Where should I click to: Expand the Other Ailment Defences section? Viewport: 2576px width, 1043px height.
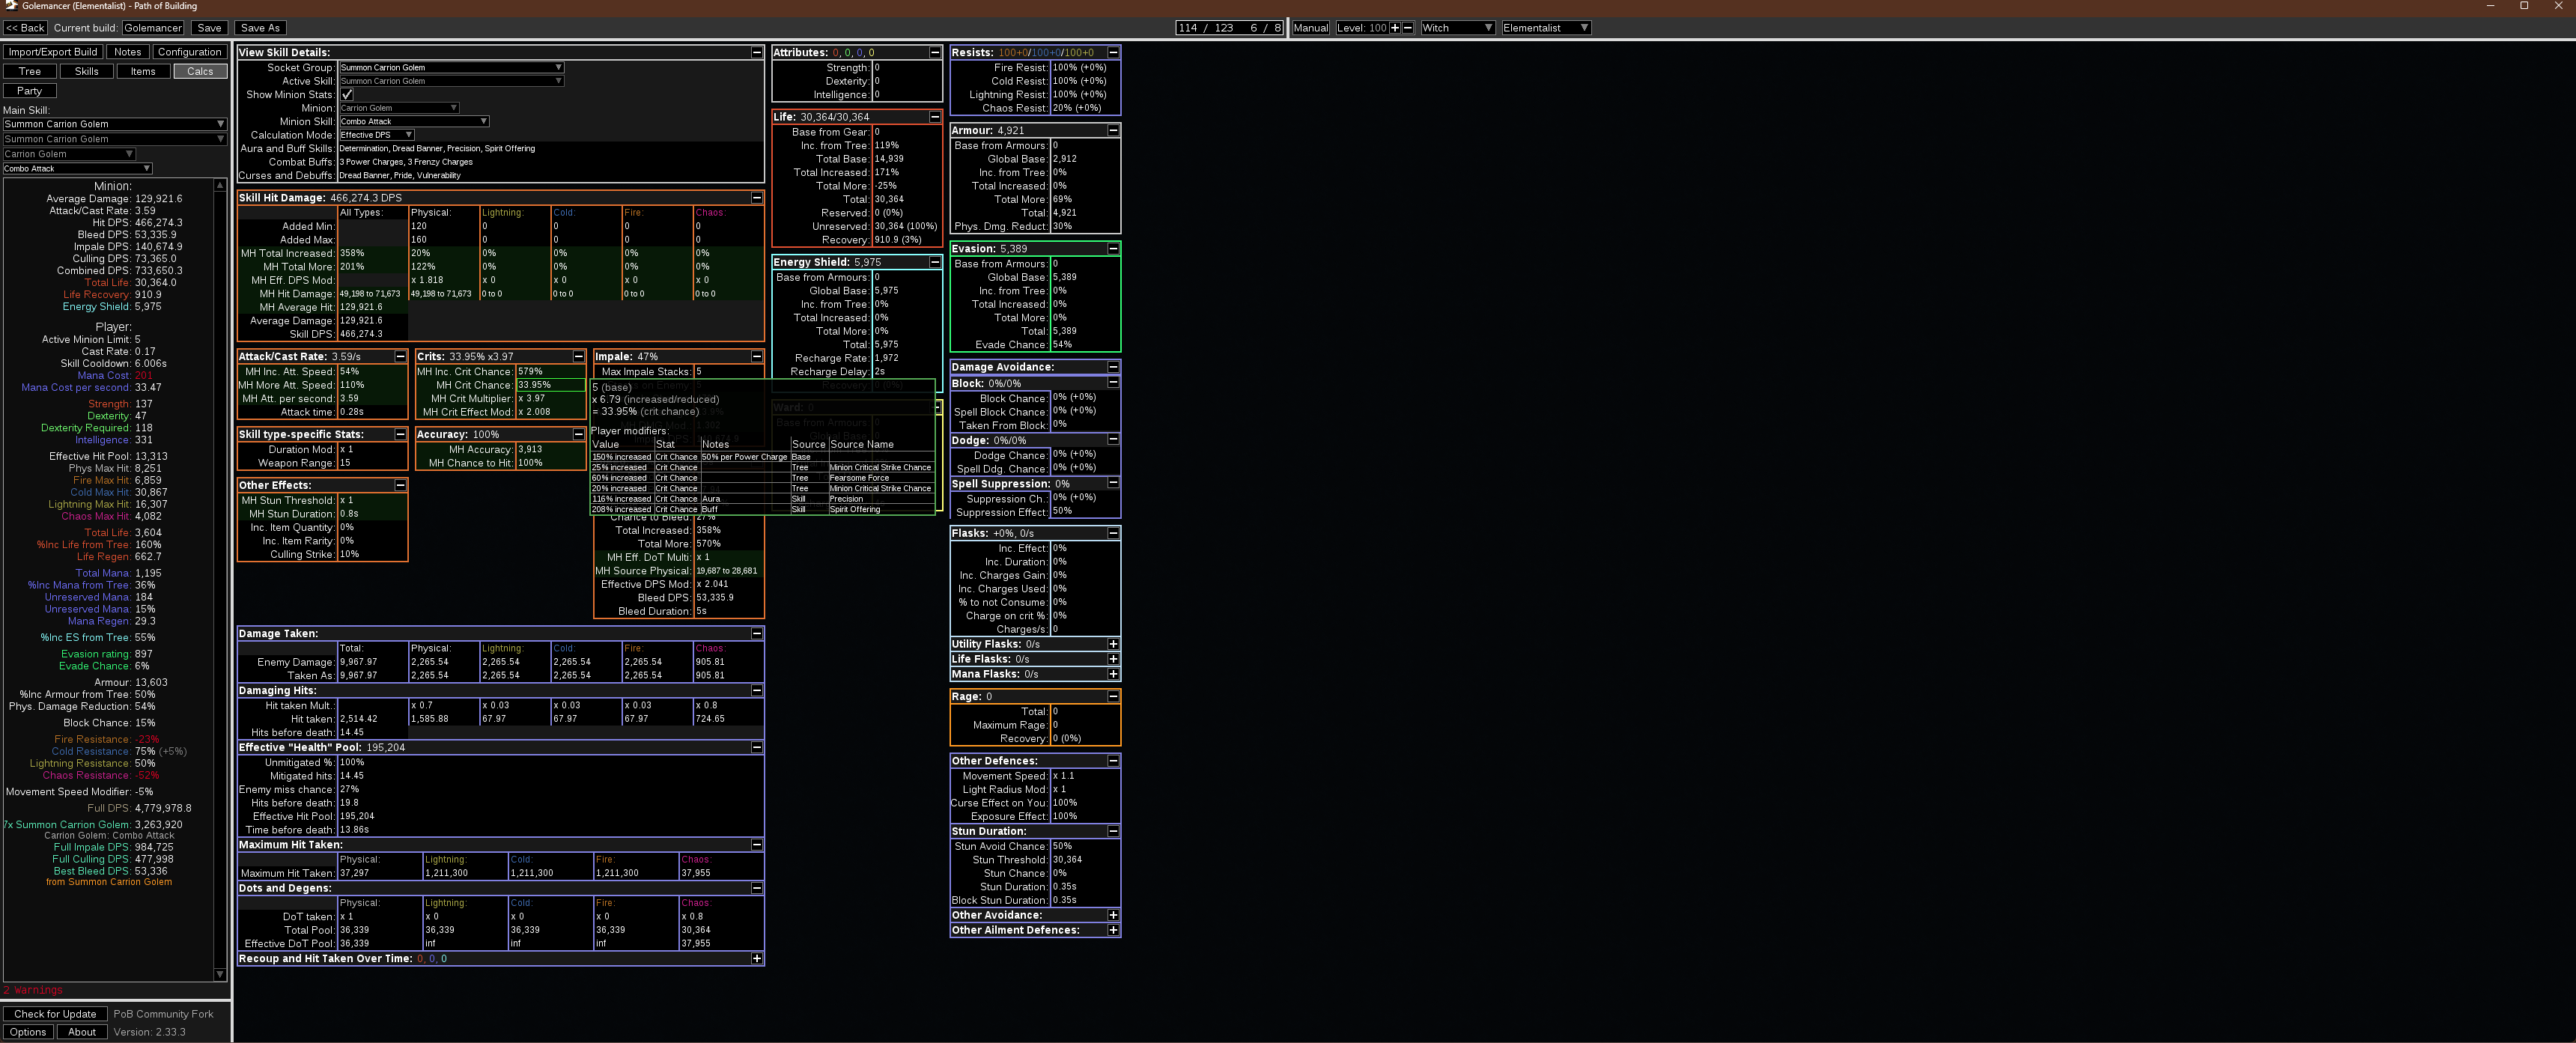tap(1113, 930)
